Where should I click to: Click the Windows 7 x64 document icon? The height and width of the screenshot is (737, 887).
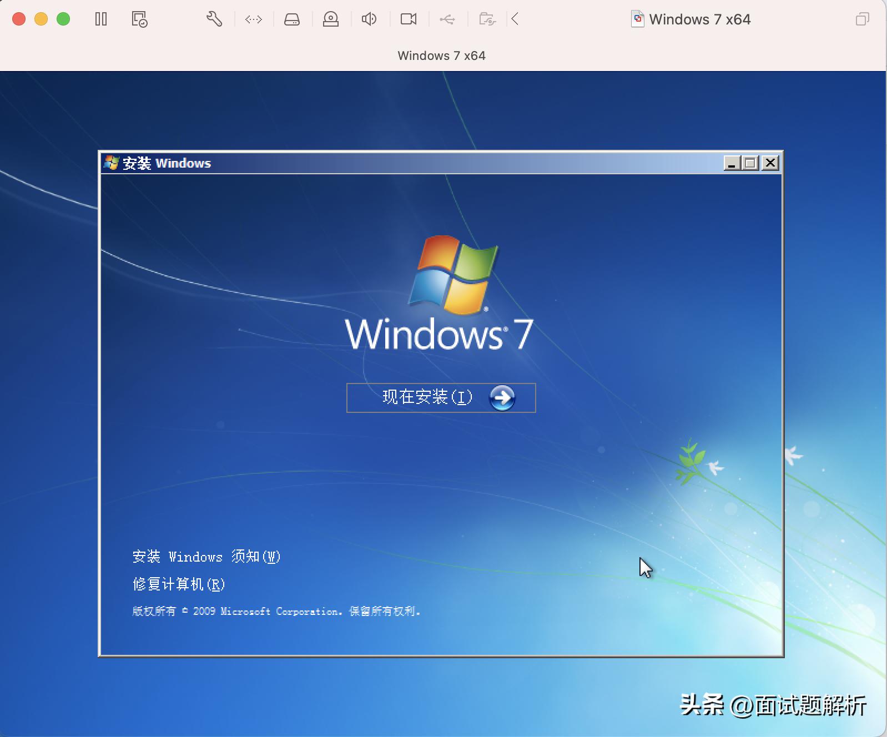pos(638,19)
